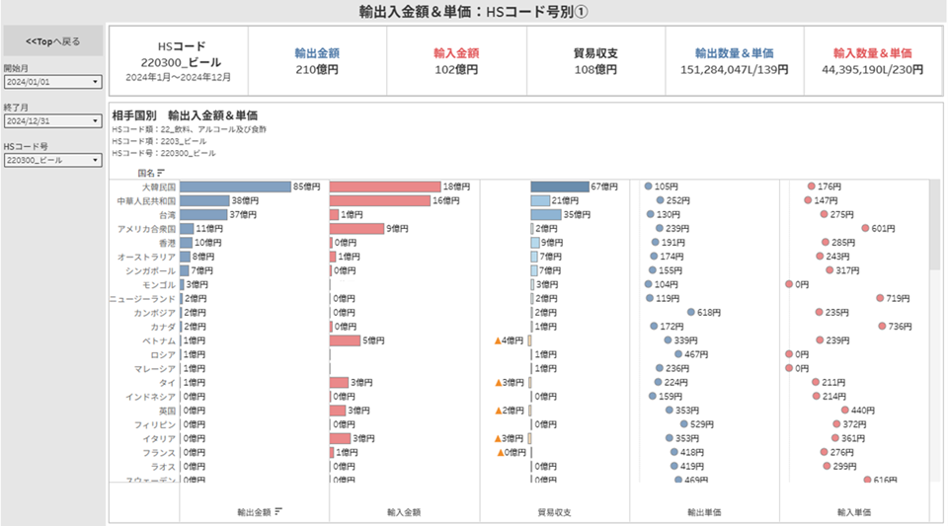Click the orange triangle for タイ trade balance
This screenshot has width=948, height=526.
click(499, 382)
